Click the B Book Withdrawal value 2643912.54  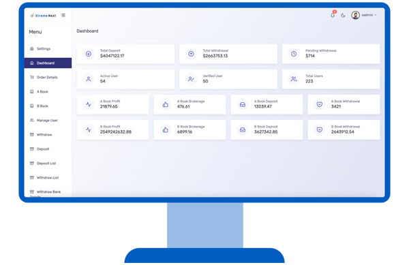pyautogui.click(x=343, y=132)
